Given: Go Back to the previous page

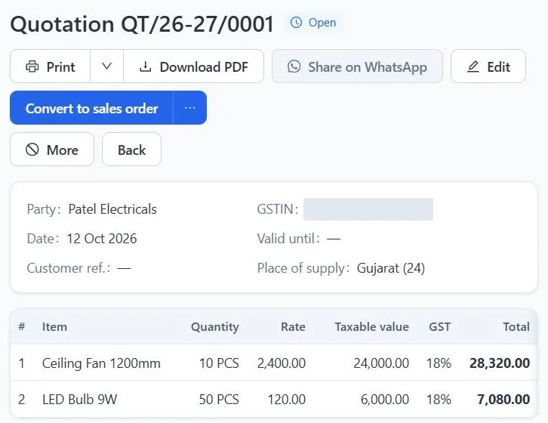Looking at the screenshot, I should pyautogui.click(x=132, y=150).
